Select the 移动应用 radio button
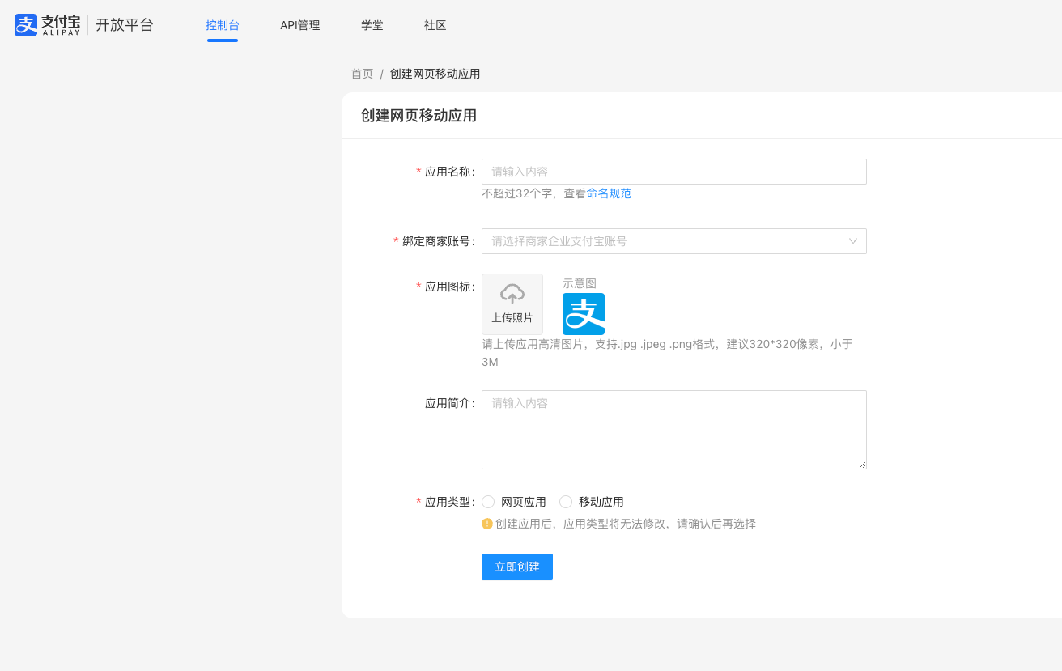 click(x=566, y=502)
